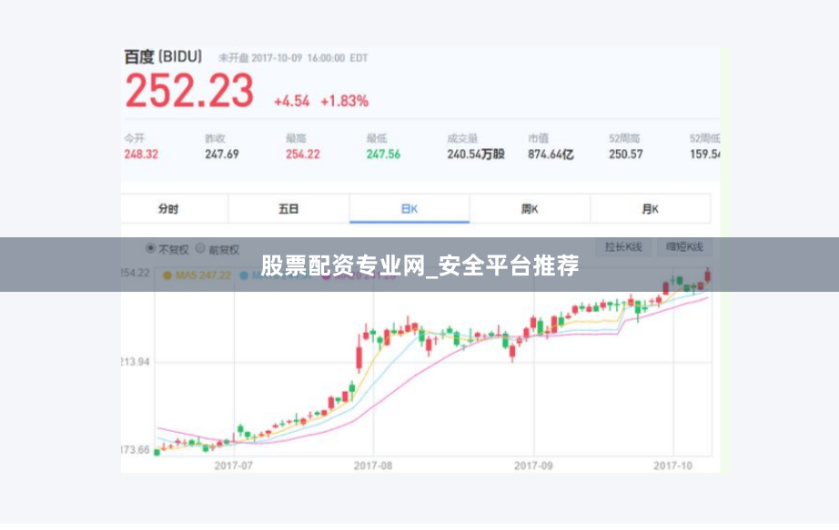Click the blue MA10 legend dot
839x530 pixels.
coord(244,275)
